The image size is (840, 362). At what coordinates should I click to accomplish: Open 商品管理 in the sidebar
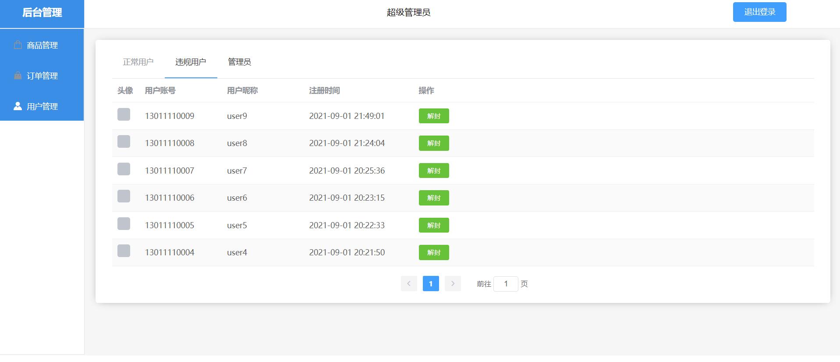point(42,45)
